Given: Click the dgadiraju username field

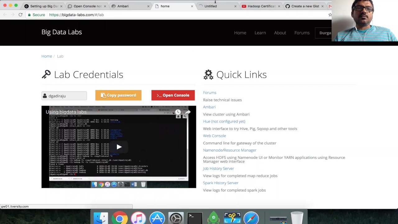Looking at the screenshot, I should 64,96.
